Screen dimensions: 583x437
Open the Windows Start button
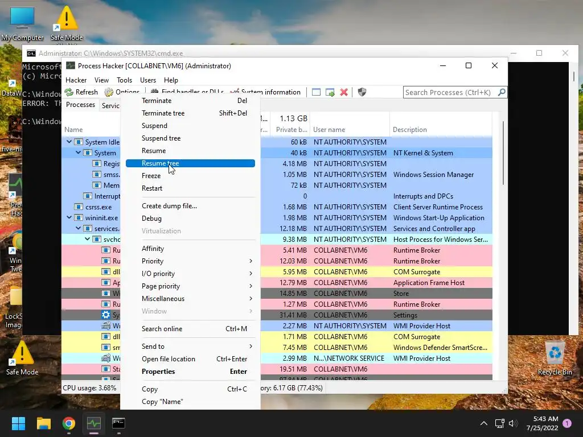point(18,423)
